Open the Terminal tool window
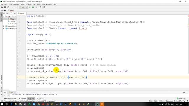Viewport: 189px width, 106px height. pos(22,99)
